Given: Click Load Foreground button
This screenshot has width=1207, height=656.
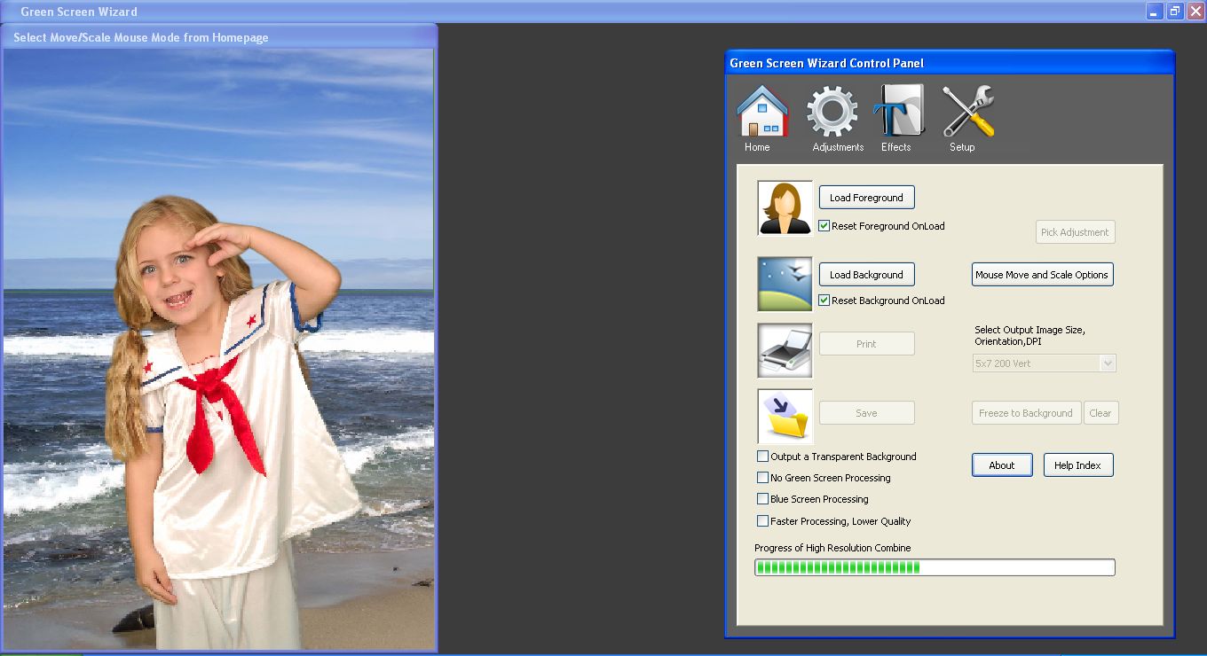Looking at the screenshot, I should point(866,198).
